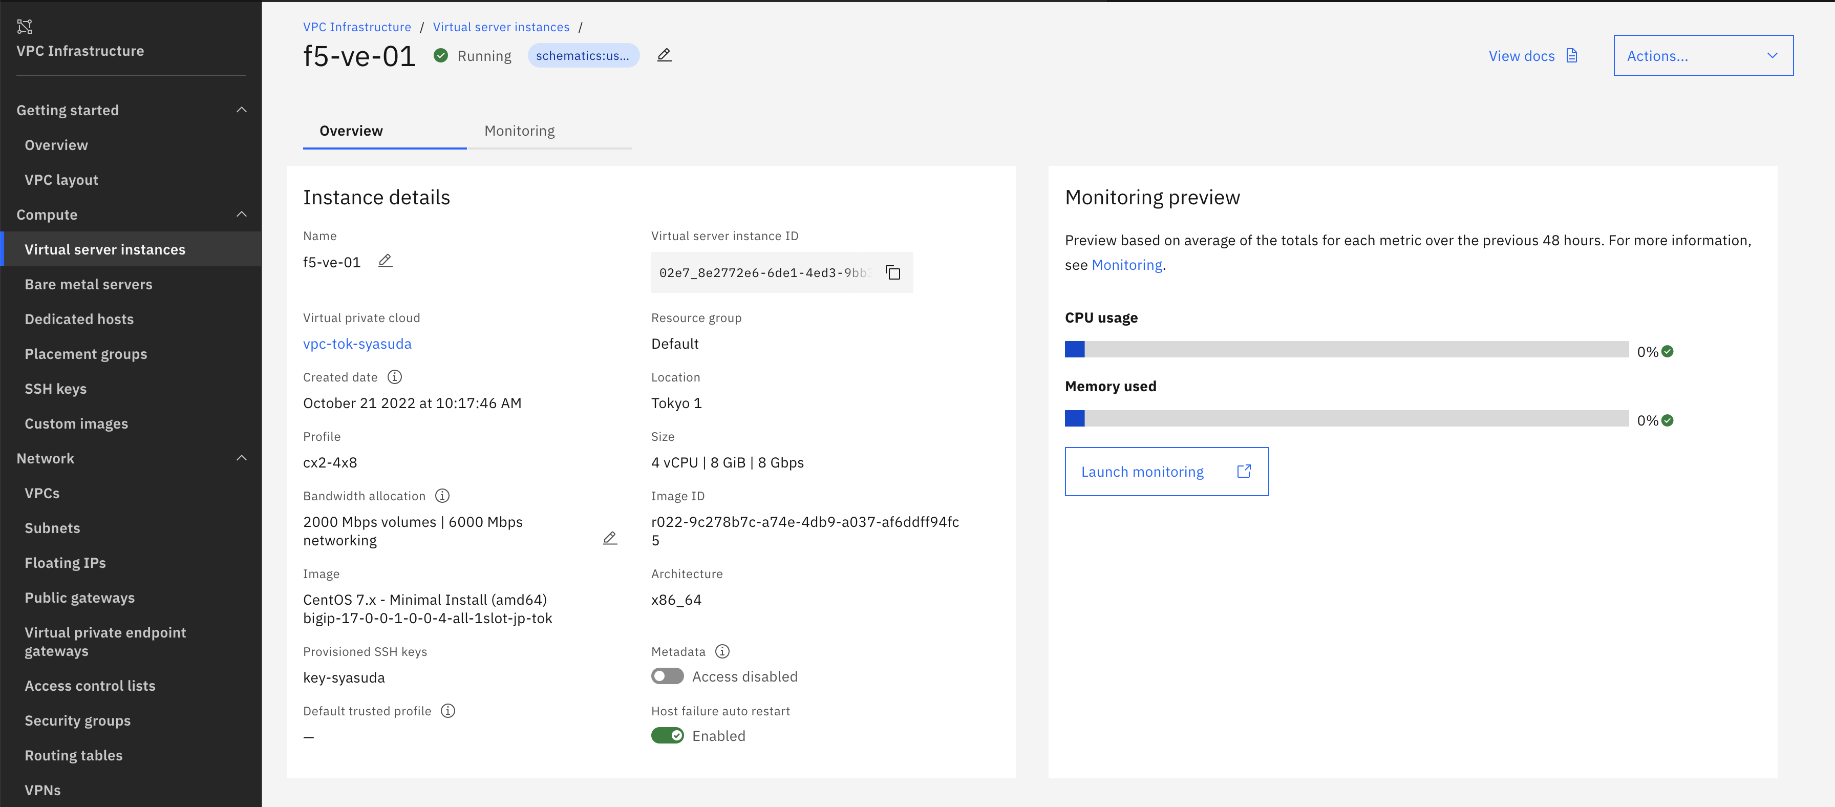Collapse the Network sidebar section

tap(242, 458)
